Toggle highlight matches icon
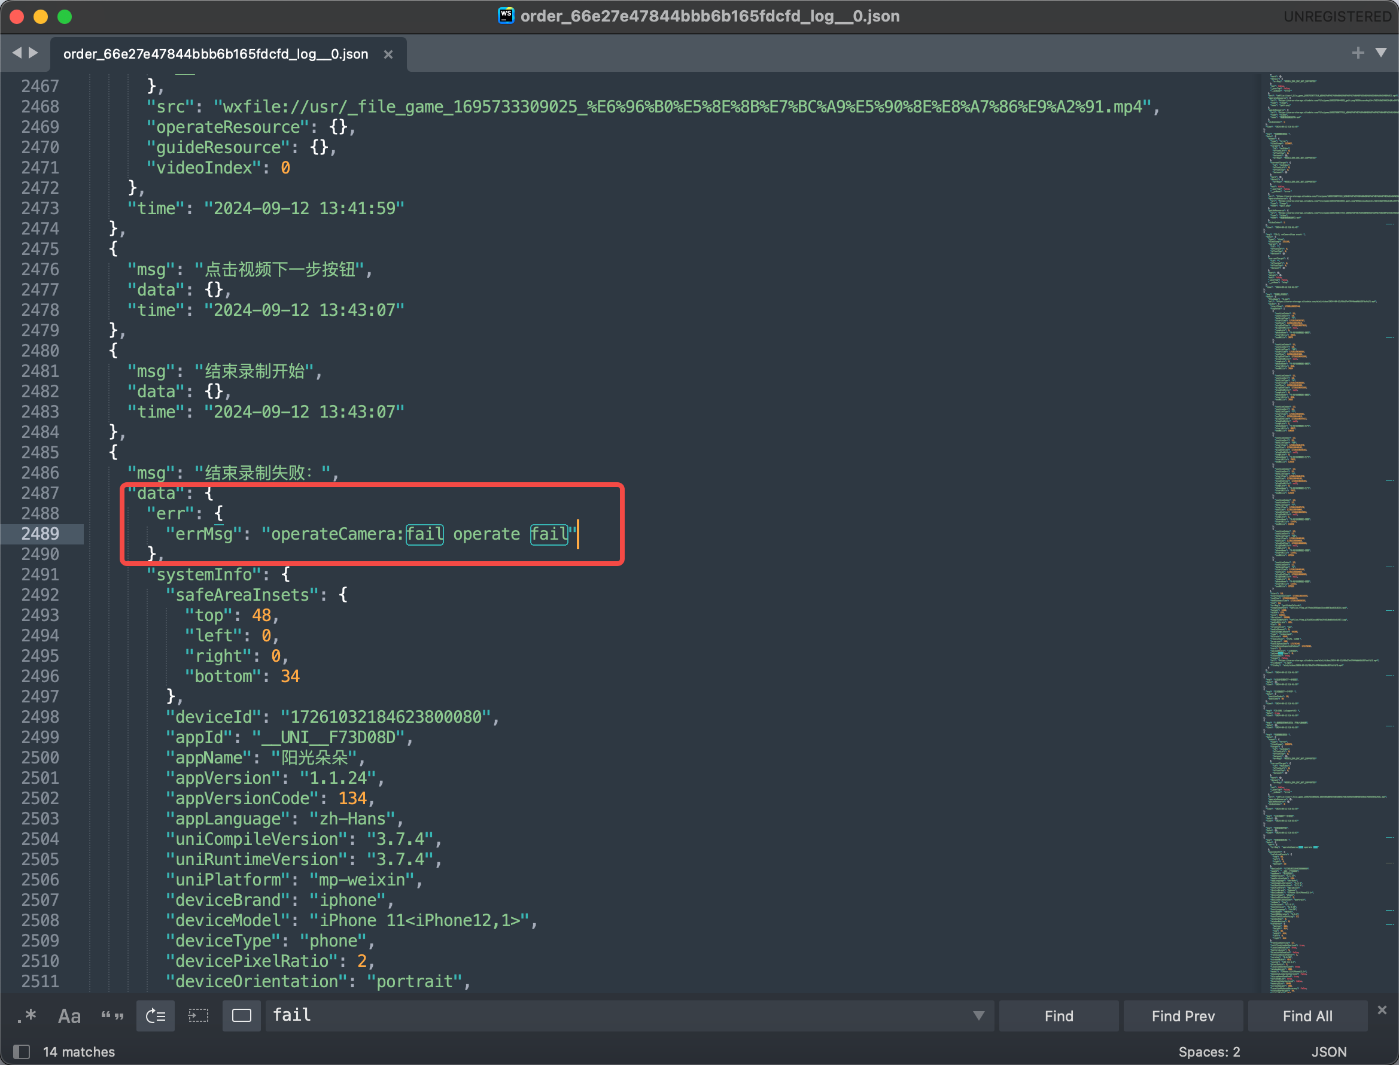Image resolution: width=1399 pixels, height=1065 pixels. pos(242,1015)
